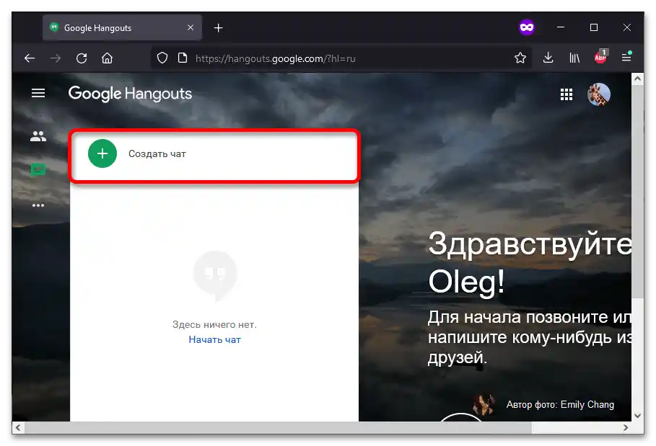The height and width of the screenshot is (446, 656).
Task: Click the purple private browsing mask icon
Action: coord(527,27)
